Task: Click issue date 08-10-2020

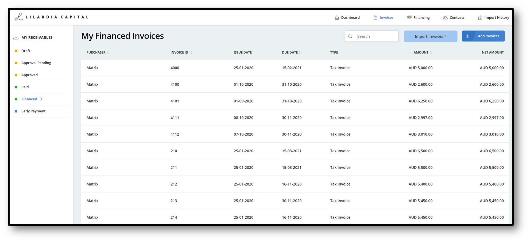Action: point(243,118)
